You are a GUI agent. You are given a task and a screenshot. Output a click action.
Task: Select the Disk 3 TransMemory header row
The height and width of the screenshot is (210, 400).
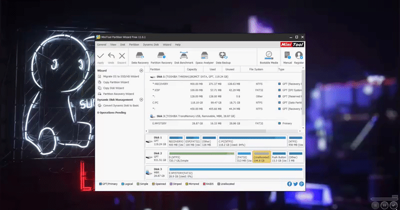tap(225, 116)
